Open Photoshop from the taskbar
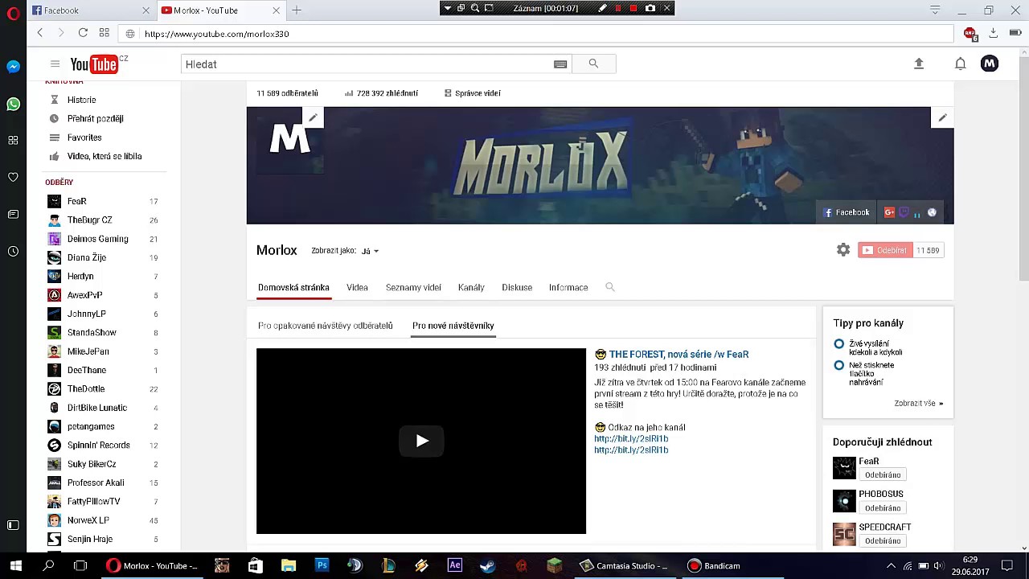The height and width of the screenshot is (579, 1029). coord(322,565)
